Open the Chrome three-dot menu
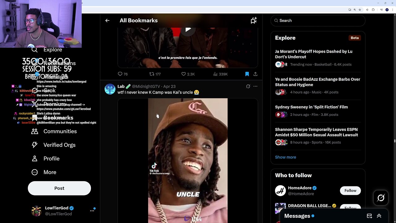Screen dimensions: 396x223 click(x=393, y=10)
